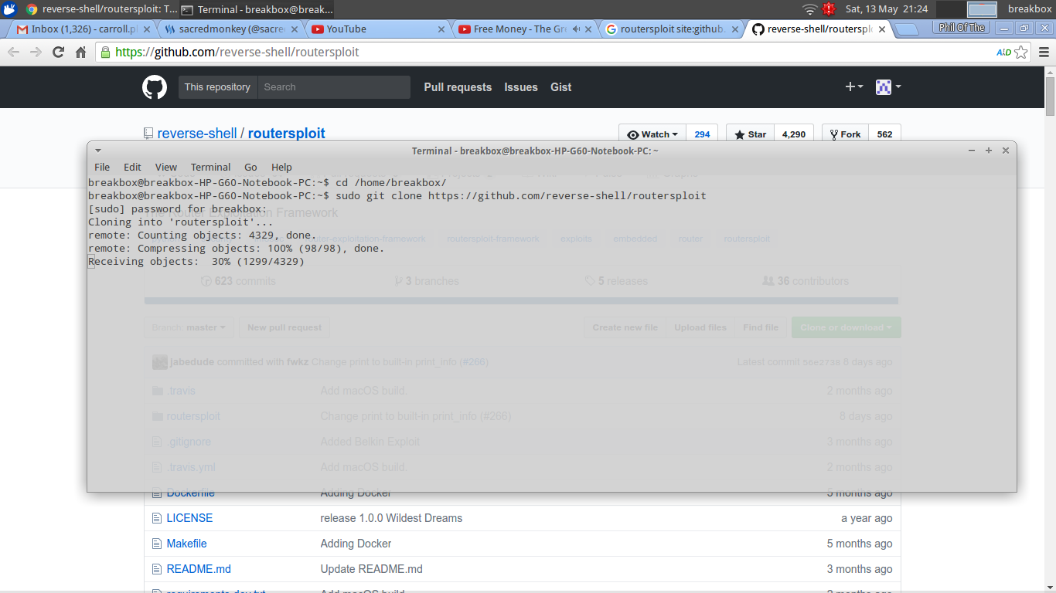Open the Xfce applications menu mouse icon
The width and height of the screenshot is (1056, 593).
coord(9,9)
